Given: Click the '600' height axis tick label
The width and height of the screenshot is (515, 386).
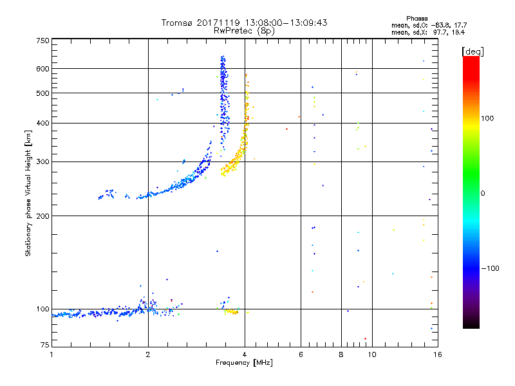Looking at the screenshot, I should pos(42,69).
